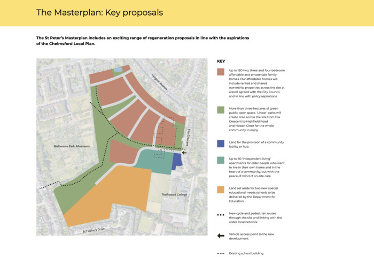Click the vehicle access arrow on the map
Screen dimensions: 374x257
coord(184,153)
